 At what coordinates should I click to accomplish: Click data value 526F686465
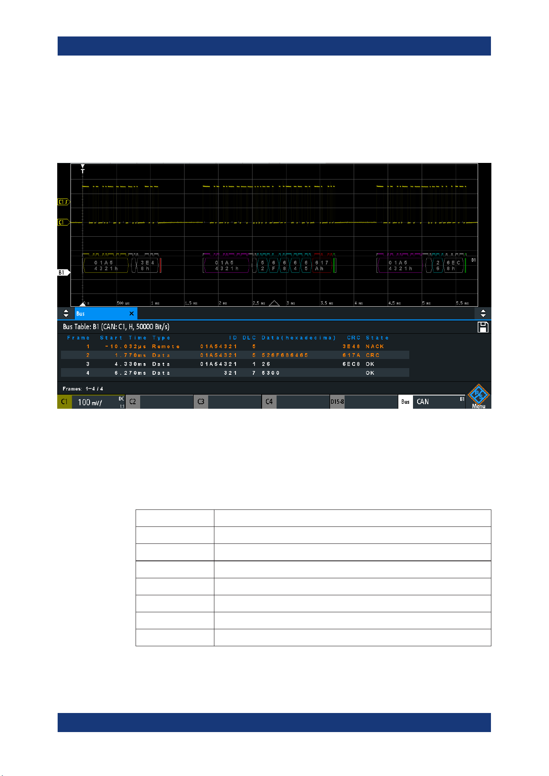click(x=285, y=355)
